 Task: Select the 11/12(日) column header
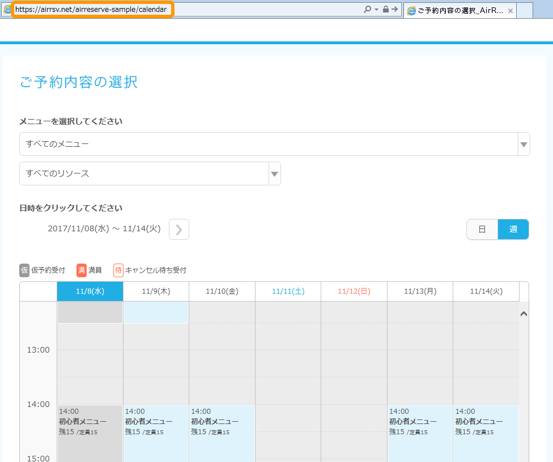pyautogui.click(x=354, y=291)
